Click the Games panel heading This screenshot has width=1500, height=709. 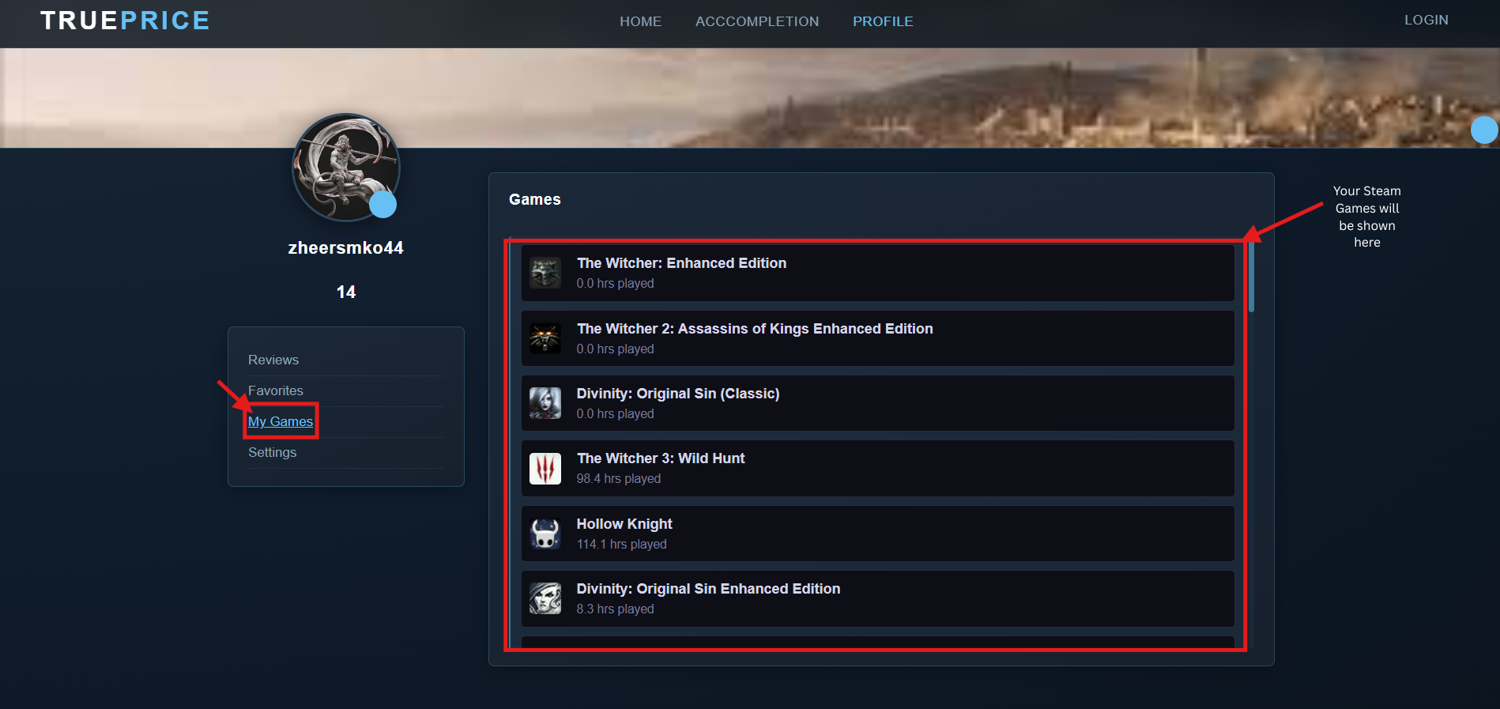coord(535,199)
